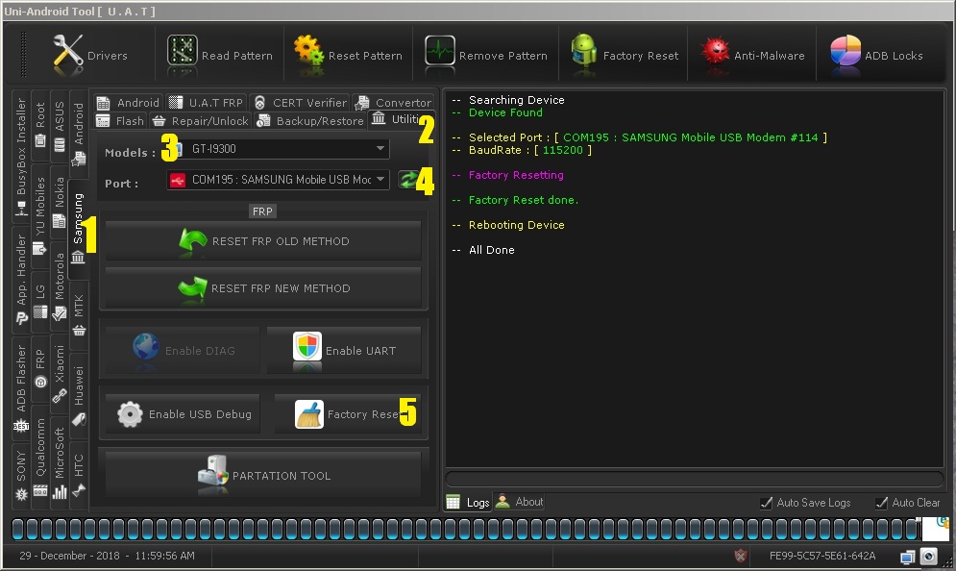
Task: Open the LG vertical tab
Action: coord(40,302)
